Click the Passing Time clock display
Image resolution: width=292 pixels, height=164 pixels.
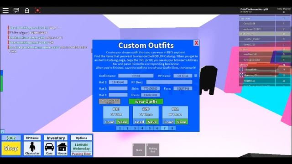tap(81, 149)
